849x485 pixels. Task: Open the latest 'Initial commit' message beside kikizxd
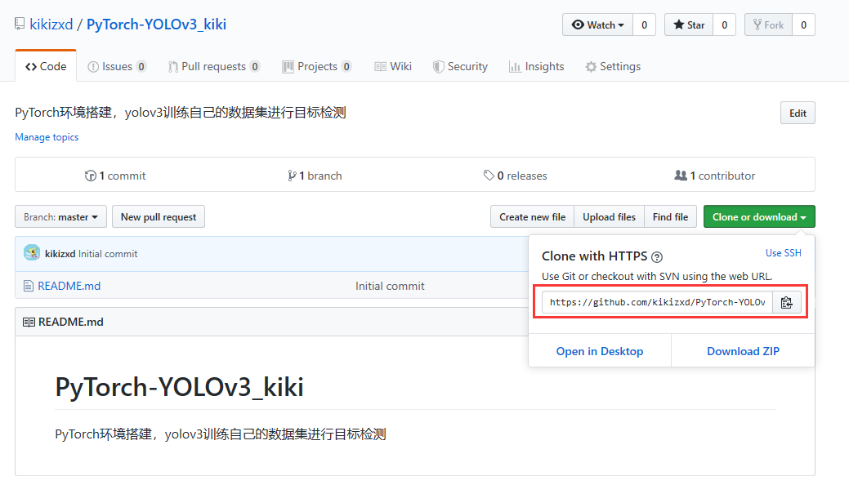pyautogui.click(x=108, y=253)
